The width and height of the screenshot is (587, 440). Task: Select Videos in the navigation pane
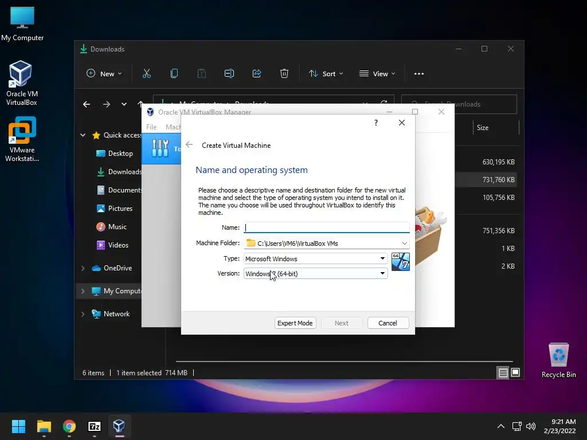coord(113,245)
